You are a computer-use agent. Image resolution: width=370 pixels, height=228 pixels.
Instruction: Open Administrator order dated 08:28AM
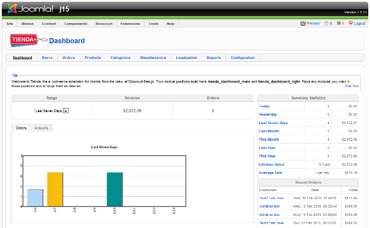click(269, 206)
